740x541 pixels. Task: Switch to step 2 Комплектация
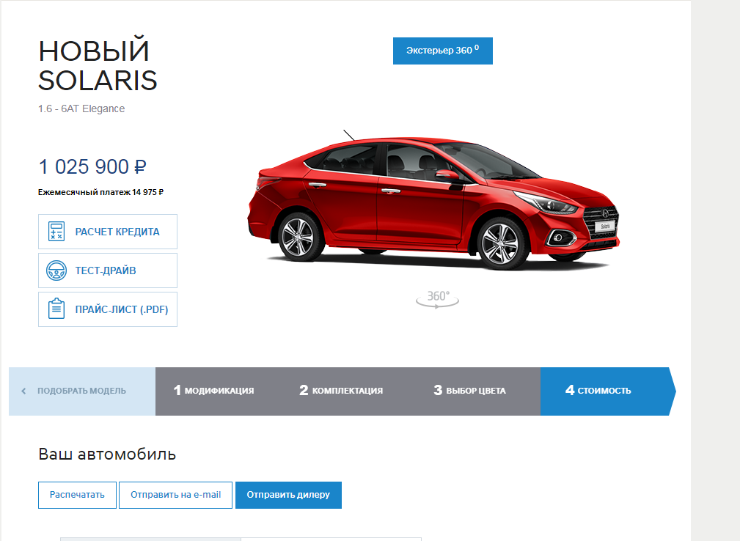[x=341, y=391]
